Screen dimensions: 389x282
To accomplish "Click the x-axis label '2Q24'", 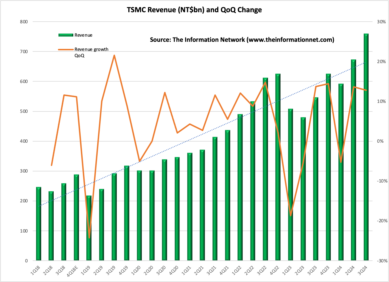I will click(350, 269).
